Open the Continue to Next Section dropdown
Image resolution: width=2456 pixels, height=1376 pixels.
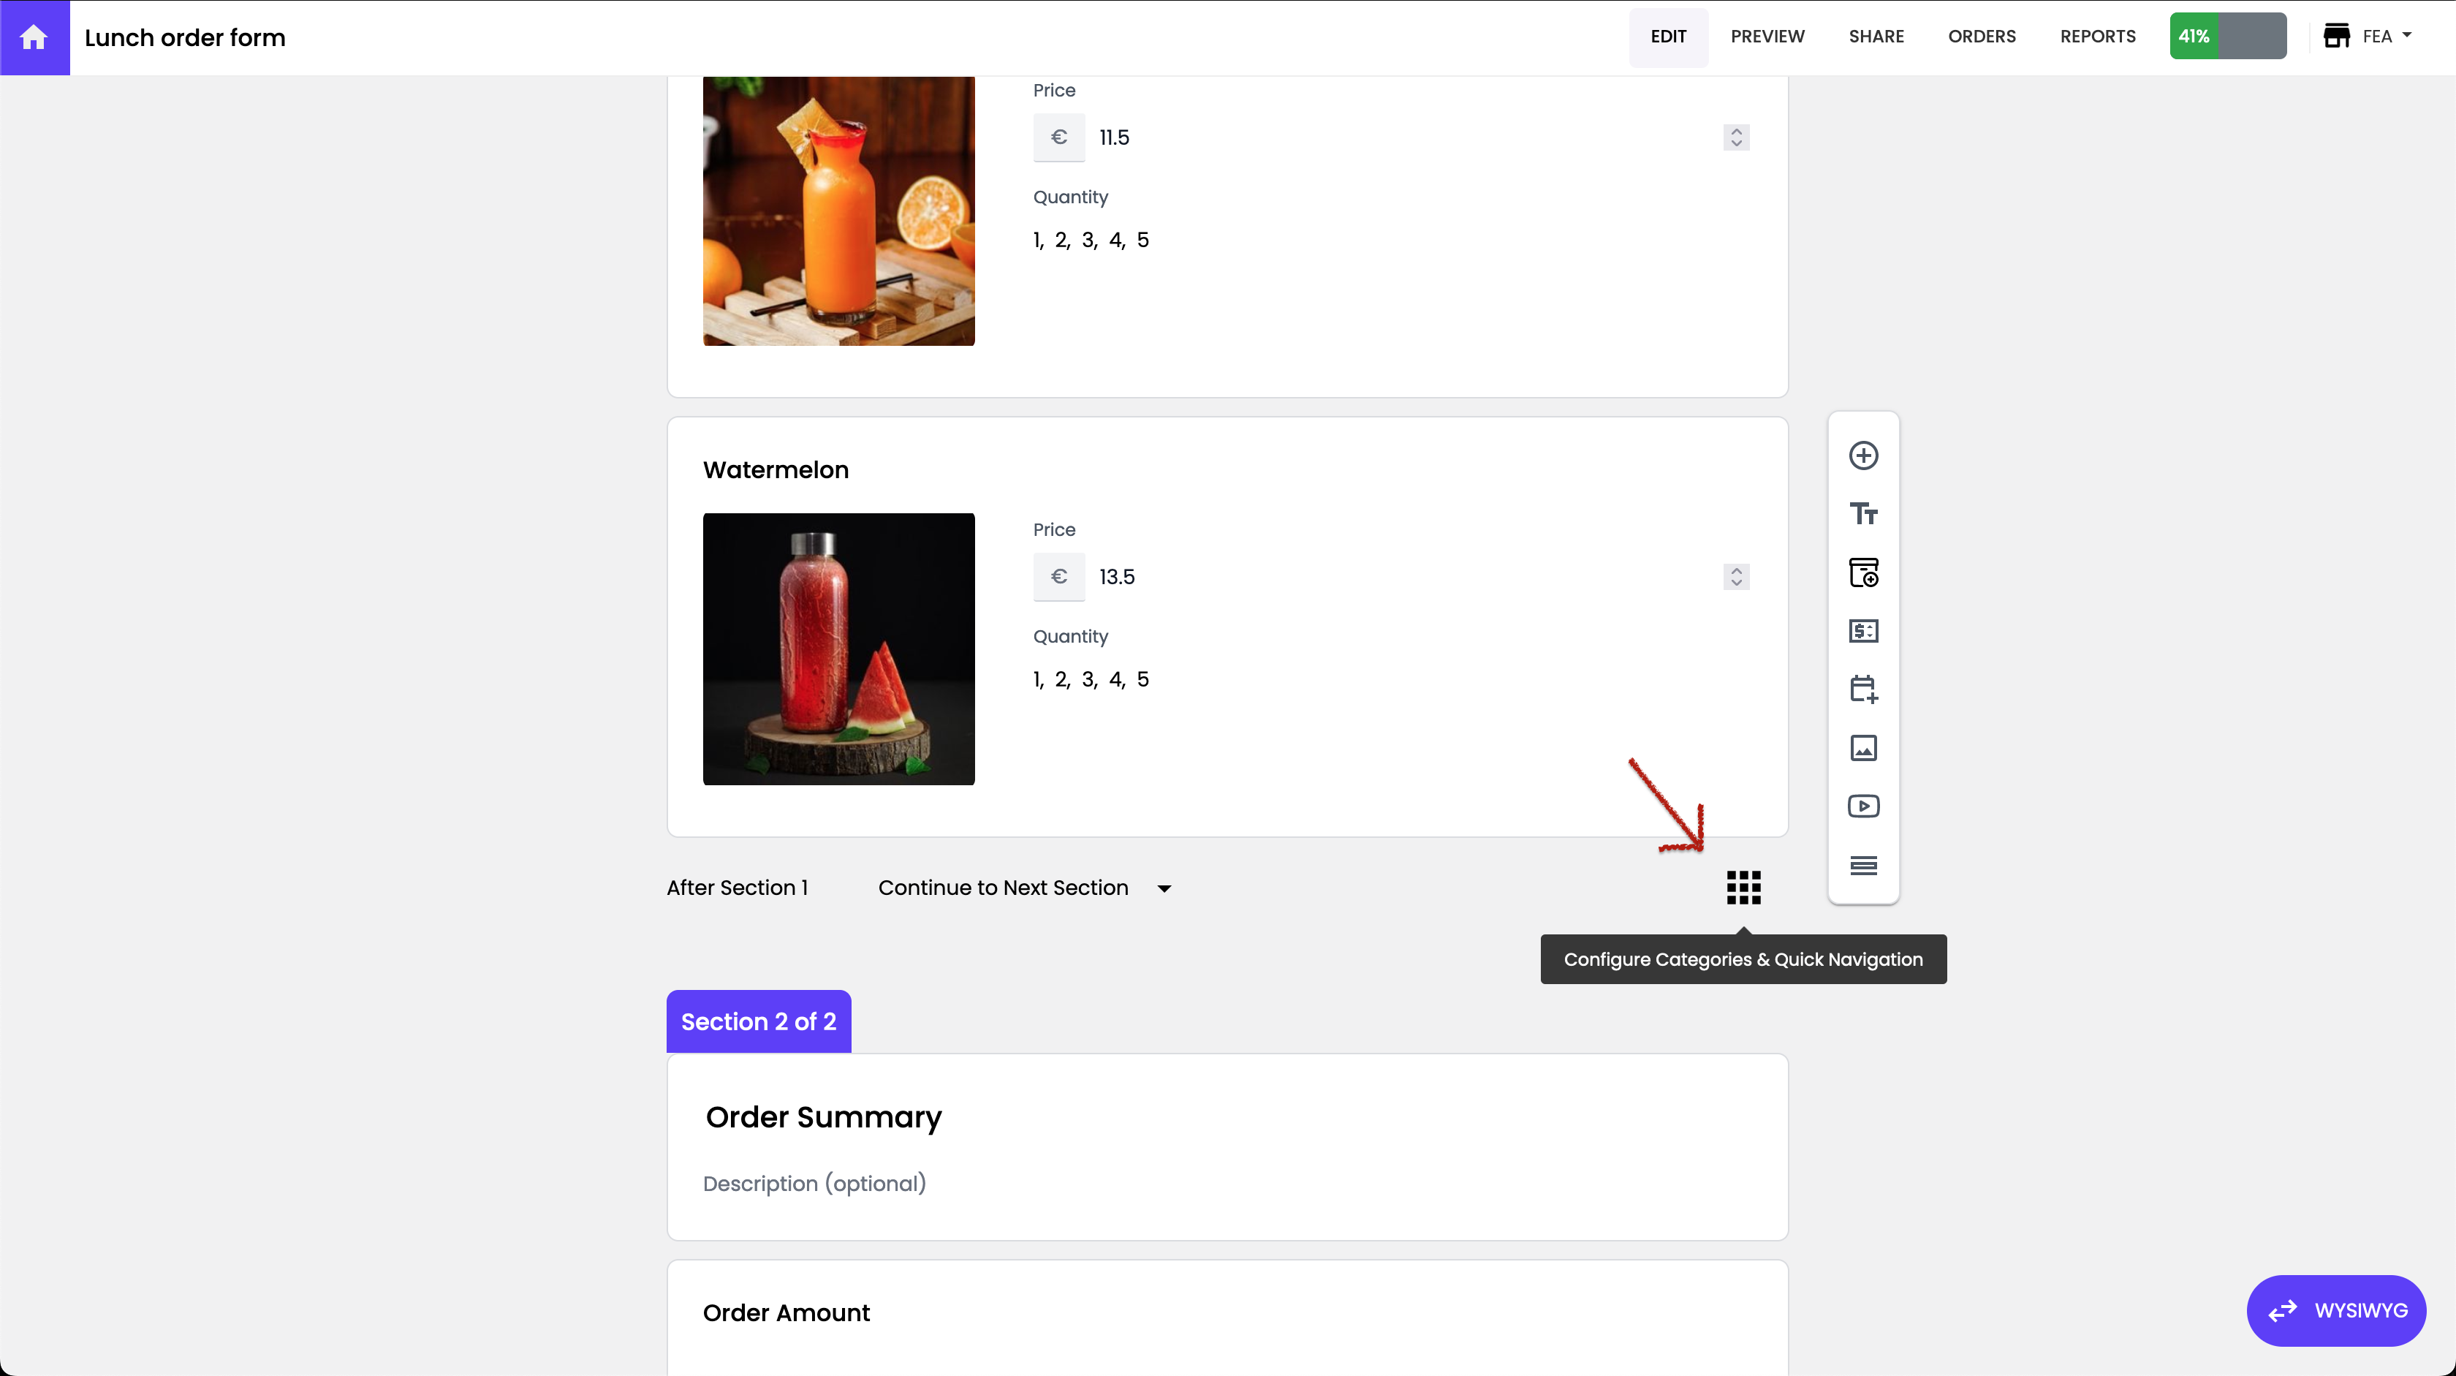(1024, 888)
